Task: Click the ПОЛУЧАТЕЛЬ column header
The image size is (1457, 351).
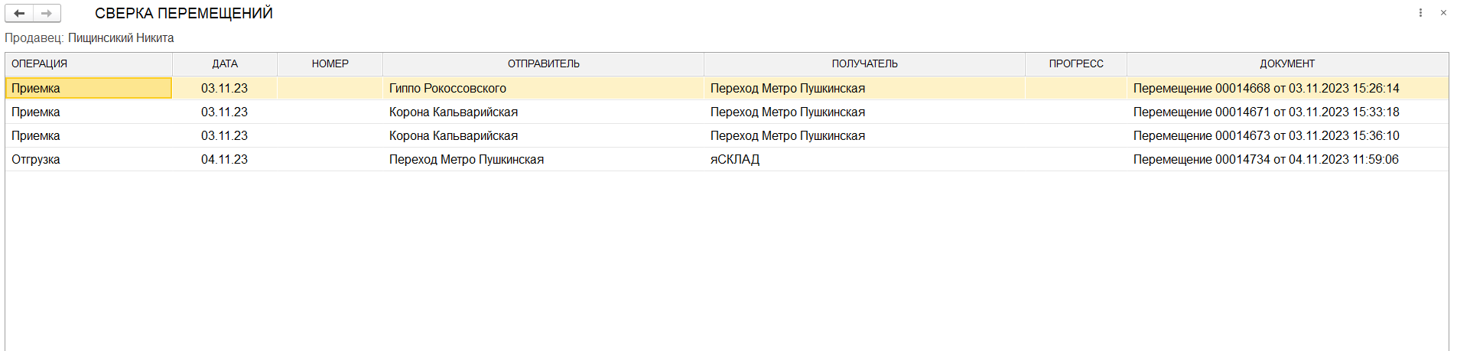Action: [x=864, y=64]
